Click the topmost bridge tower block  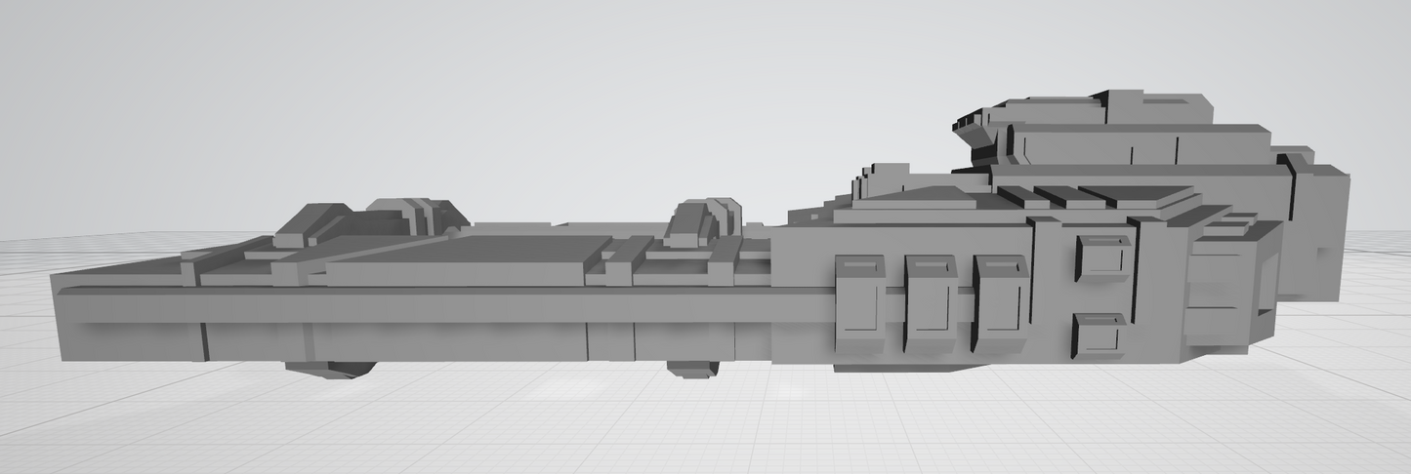1152,107
